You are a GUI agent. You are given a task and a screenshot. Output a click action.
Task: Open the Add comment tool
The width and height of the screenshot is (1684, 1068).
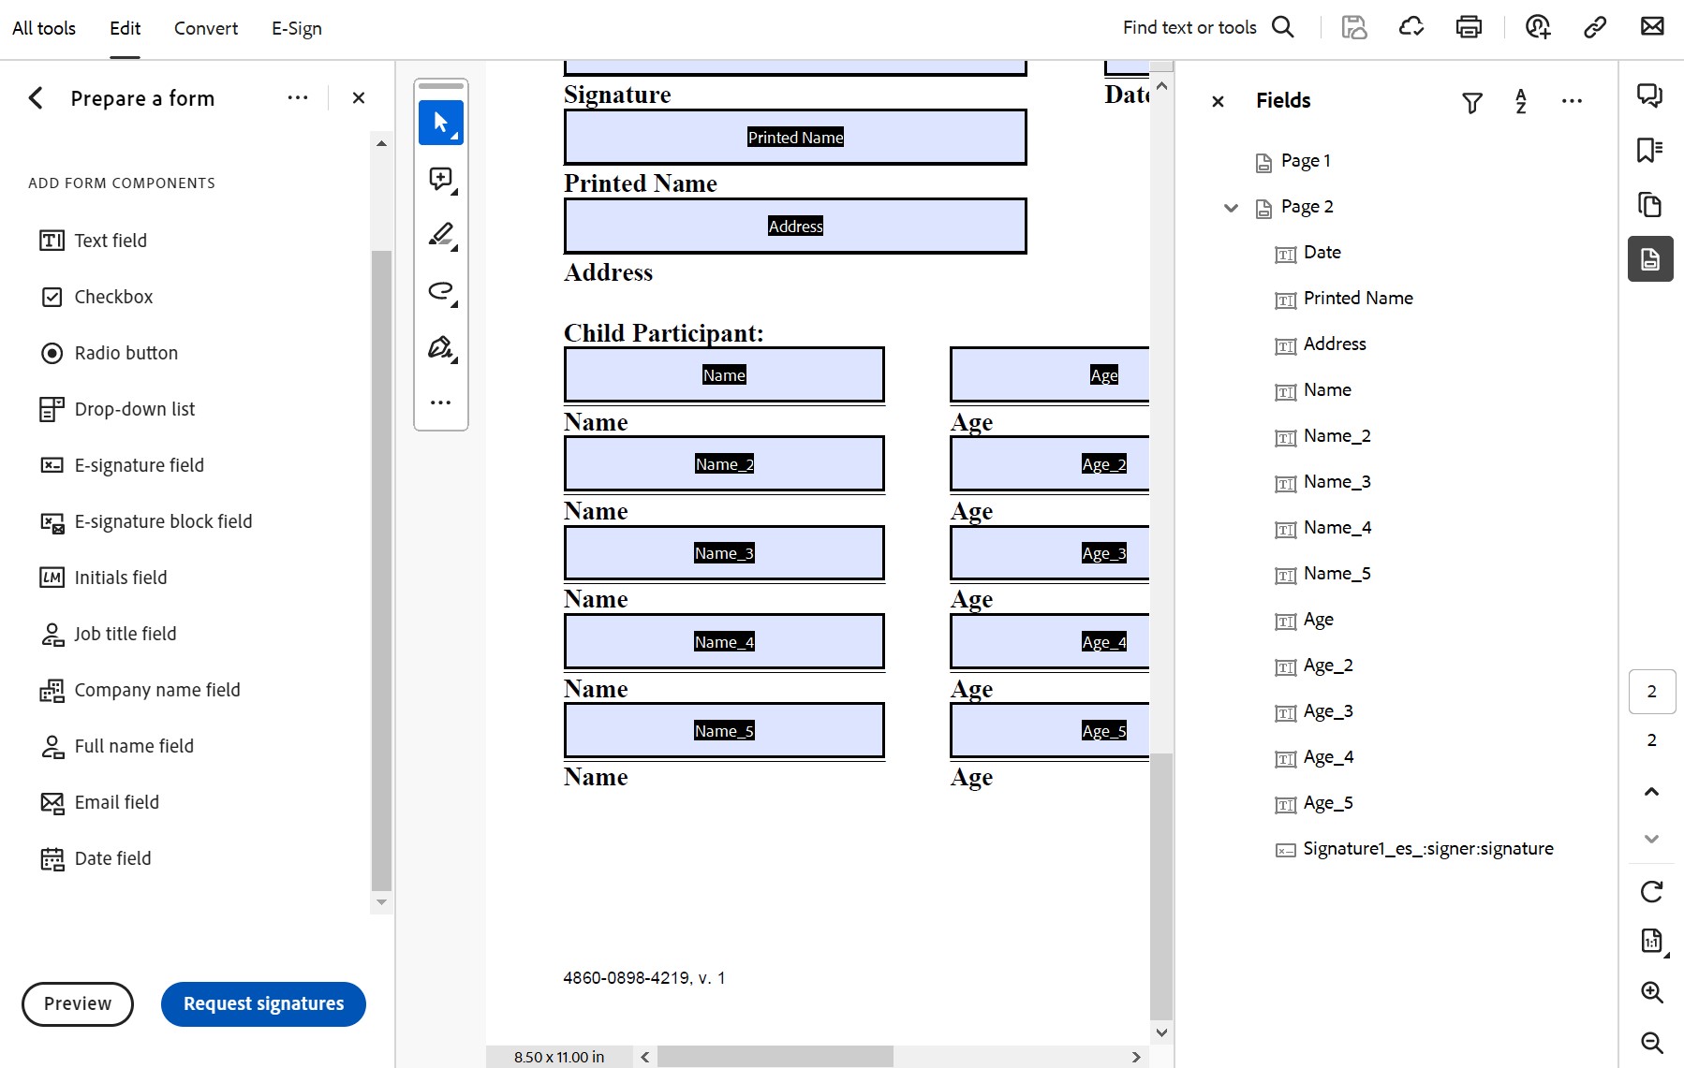click(439, 179)
